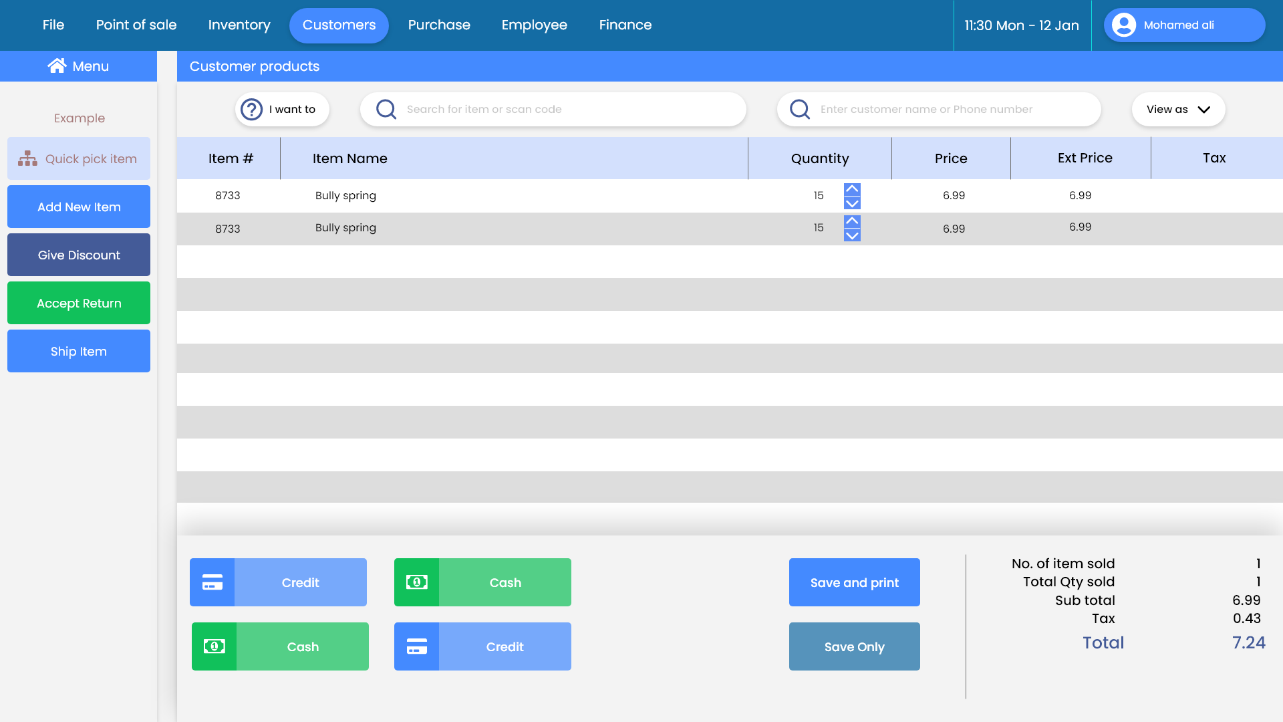Screen dimensions: 1283x722
Task: Click the Example label in sidebar
Action: [x=80, y=118]
